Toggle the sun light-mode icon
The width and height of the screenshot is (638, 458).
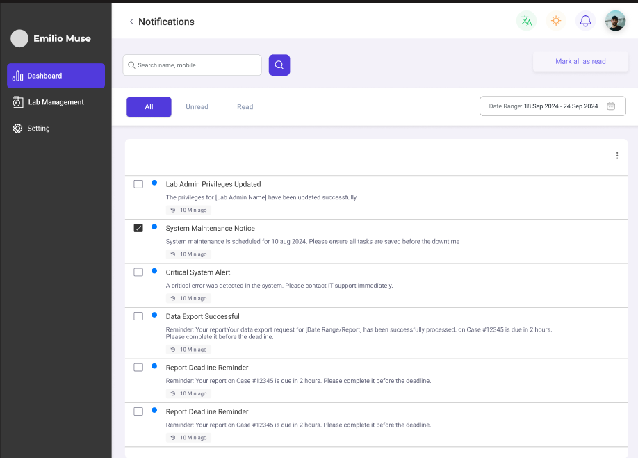click(x=556, y=21)
